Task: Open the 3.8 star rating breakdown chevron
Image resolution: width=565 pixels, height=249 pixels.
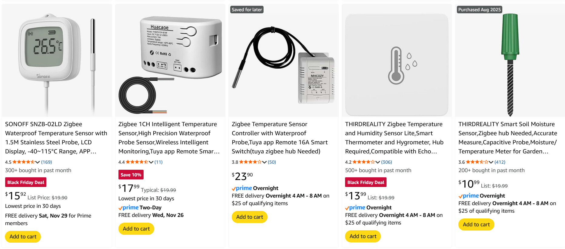Action: (x=264, y=162)
